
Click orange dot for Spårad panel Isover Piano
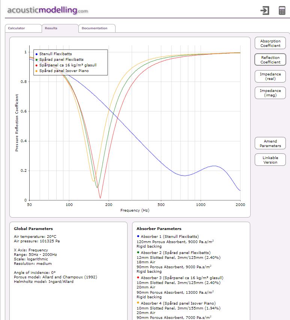pos(36,71)
